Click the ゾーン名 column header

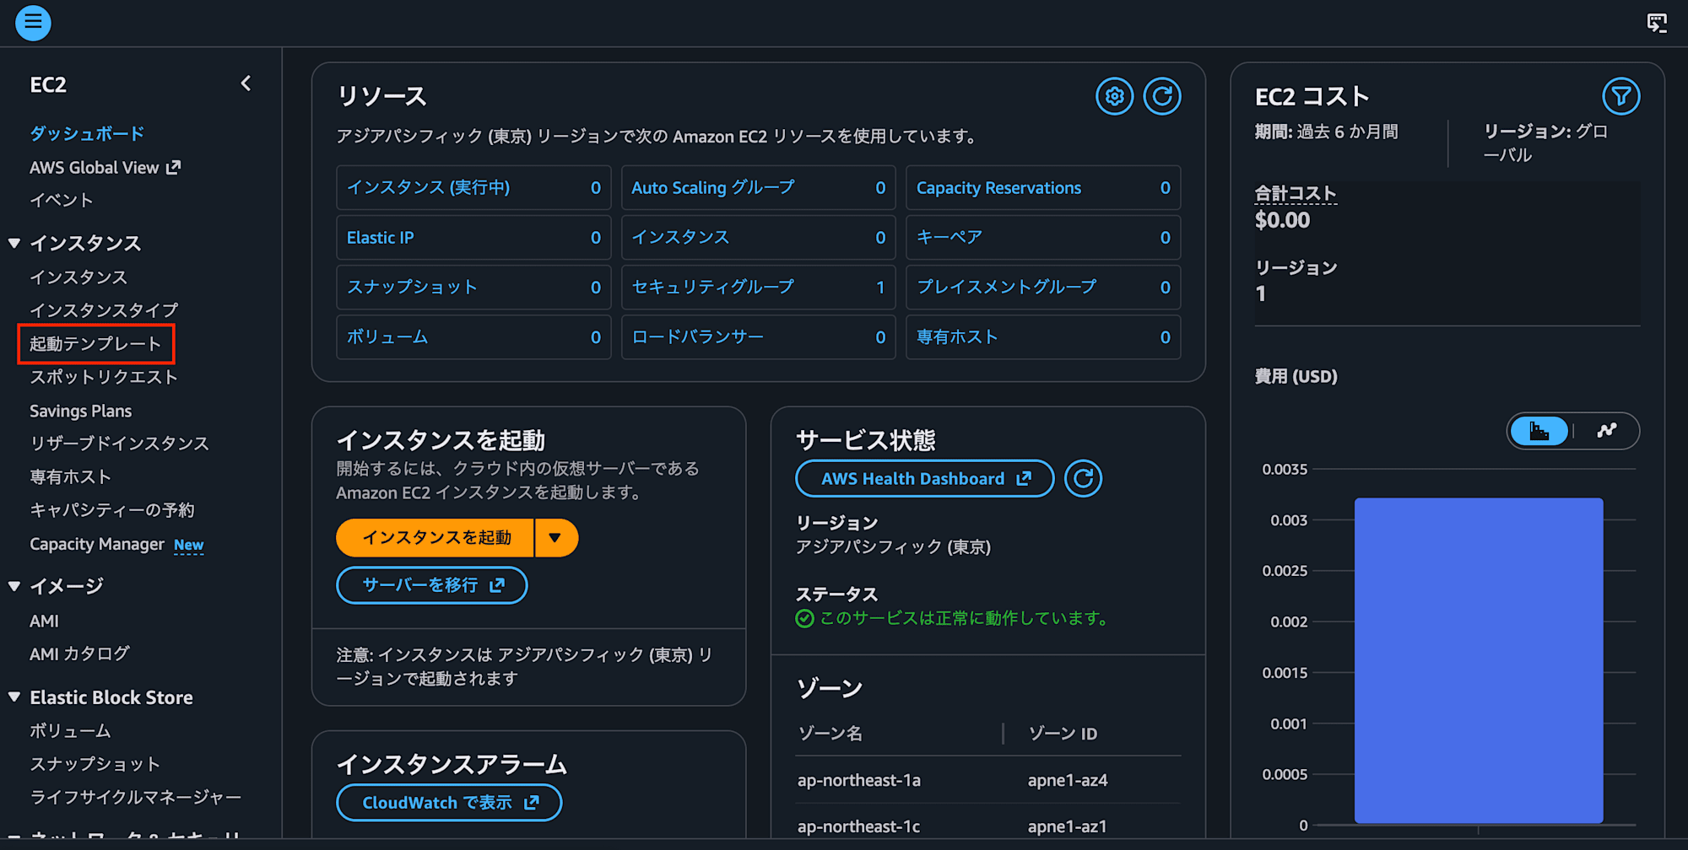tap(830, 734)
